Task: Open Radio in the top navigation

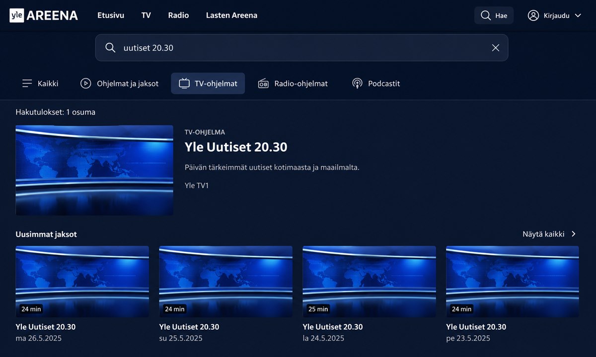Action: pos(178,15)
